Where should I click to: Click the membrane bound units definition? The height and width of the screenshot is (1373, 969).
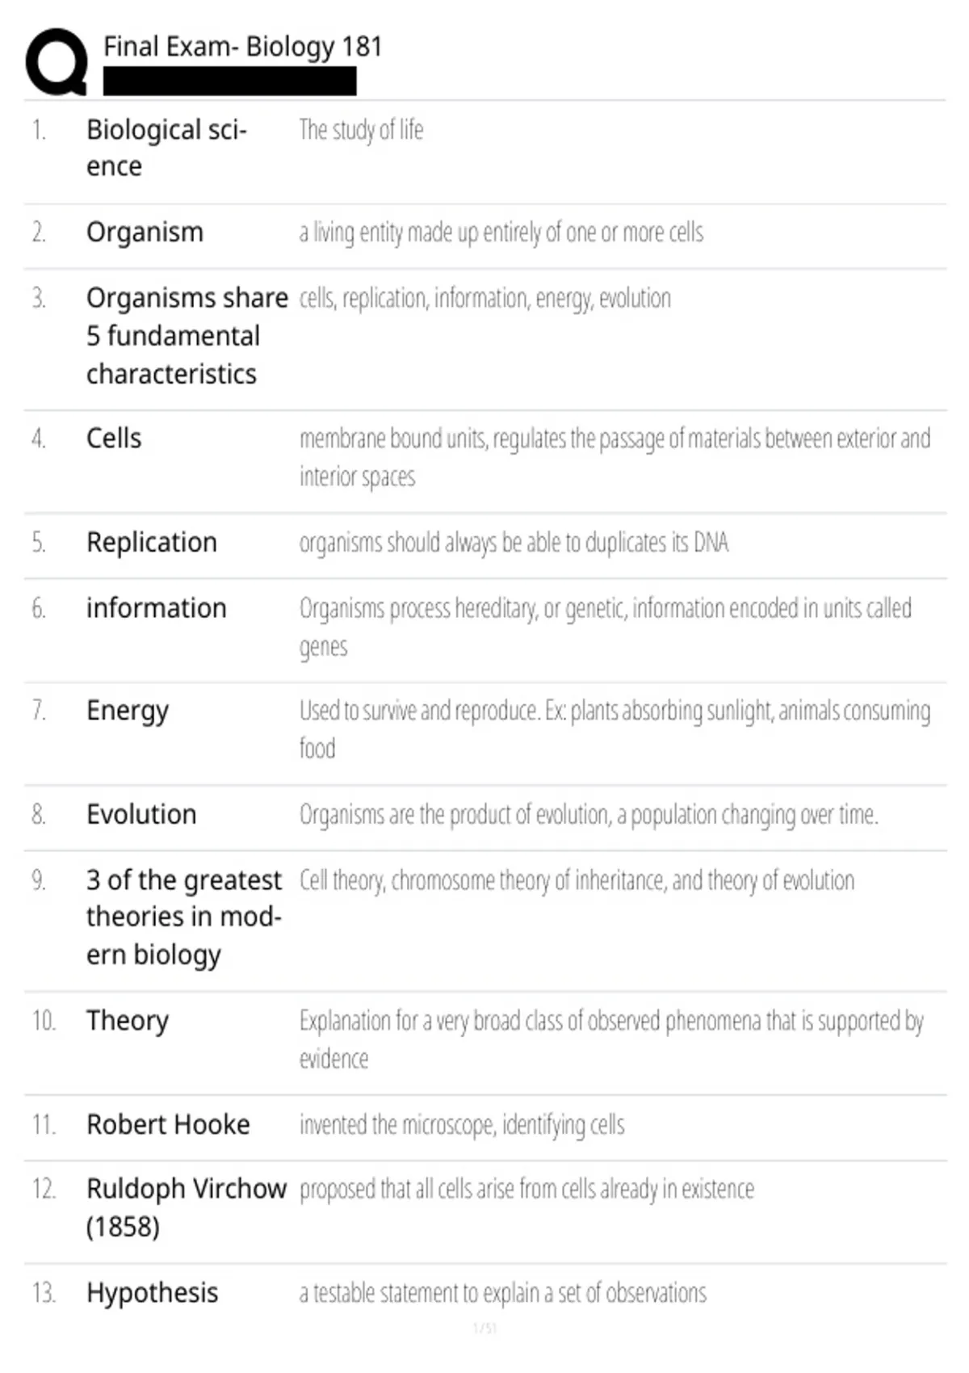coord(615,457)
